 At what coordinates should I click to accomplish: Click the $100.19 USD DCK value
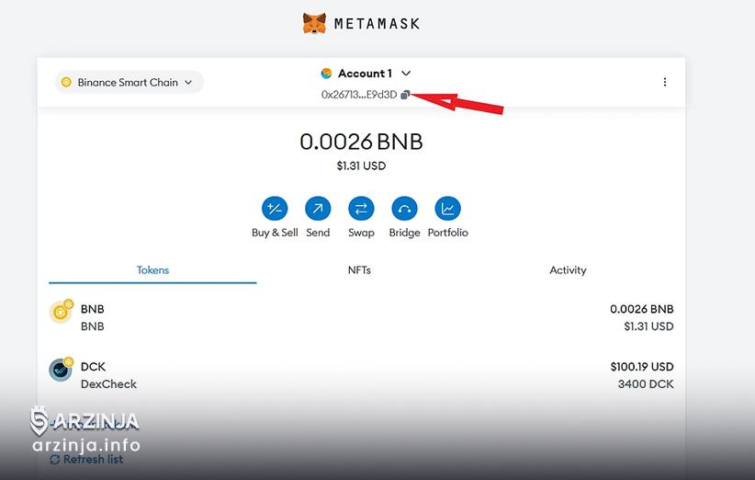[642, 367]
